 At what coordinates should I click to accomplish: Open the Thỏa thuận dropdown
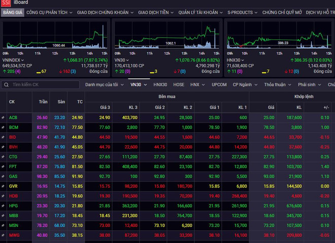coord(278,85)
